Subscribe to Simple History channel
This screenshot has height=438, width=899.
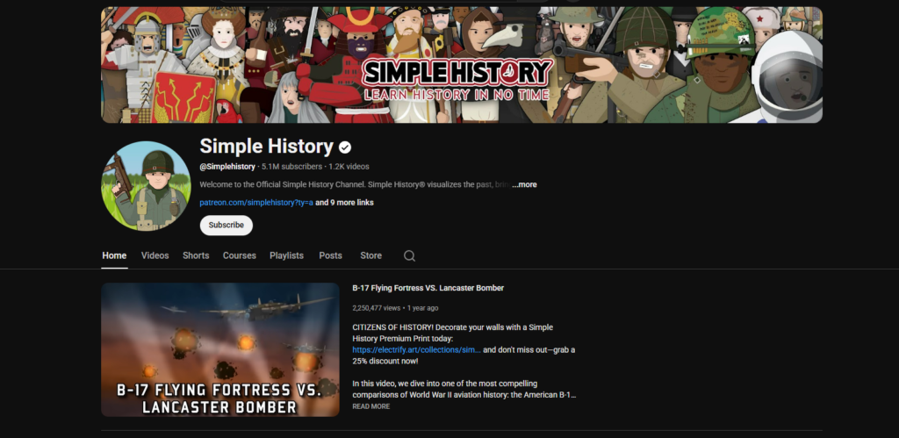tap(226, 226)
